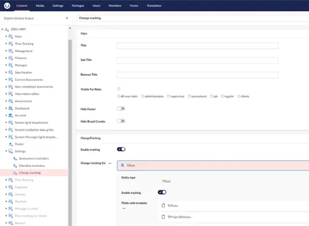Select System Messages (grid dropdo... tree label

(36, 137)
